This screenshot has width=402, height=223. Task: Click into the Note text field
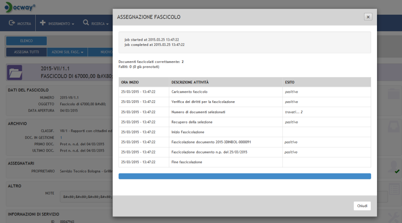pyautogui.click(x=86, y=197)
